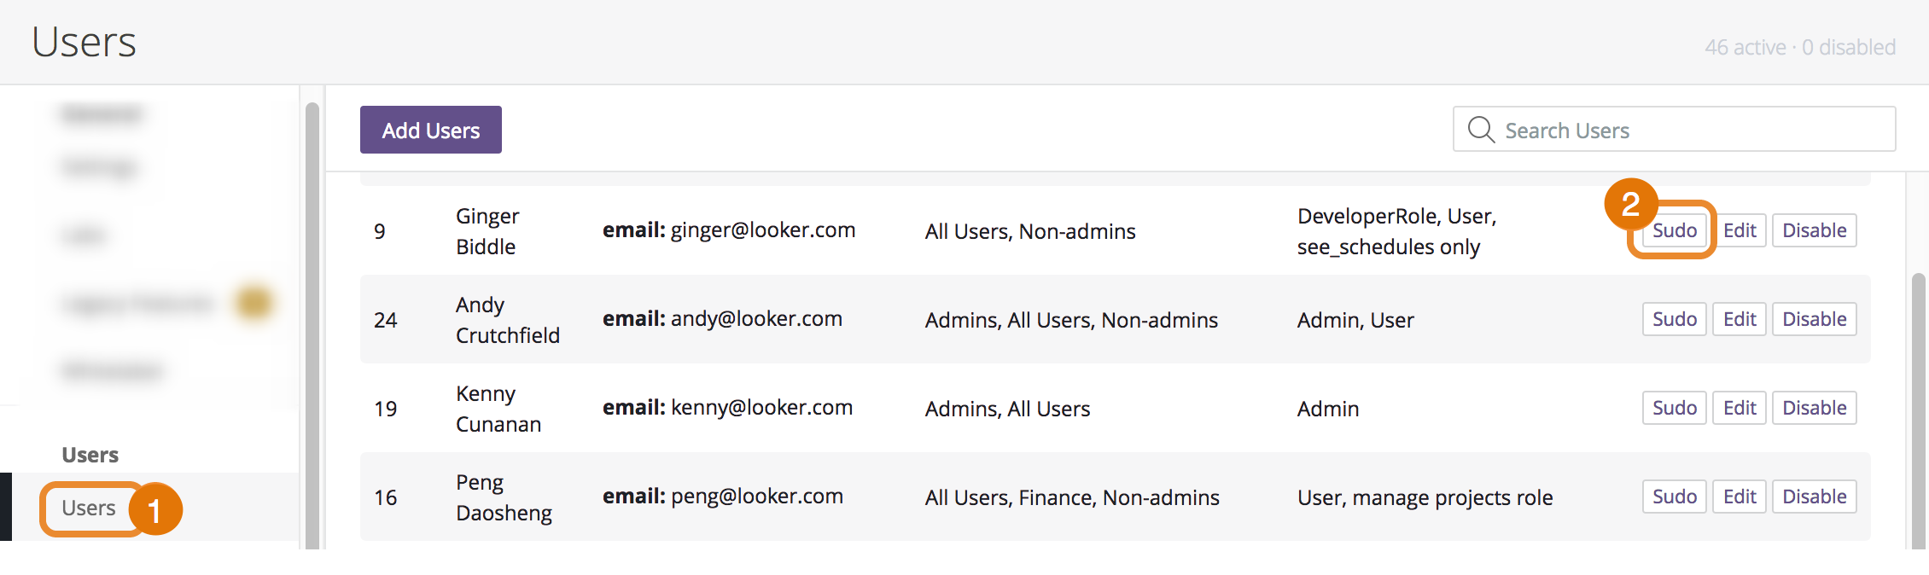Click the Add Users button
This screenshot has height=575, width=1929.
tap(430, 130)
